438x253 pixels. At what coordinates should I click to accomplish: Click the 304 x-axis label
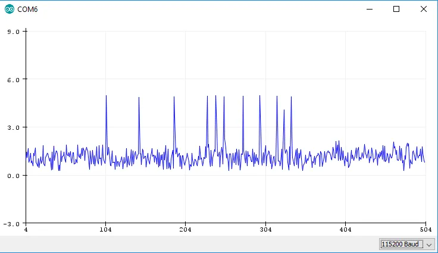[265, 229]
